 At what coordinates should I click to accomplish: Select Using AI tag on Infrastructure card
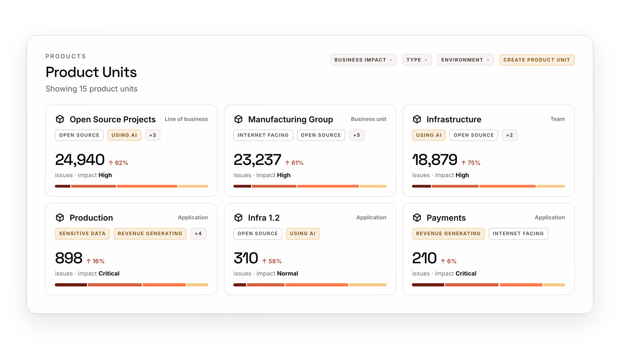(x=429, y=135)
